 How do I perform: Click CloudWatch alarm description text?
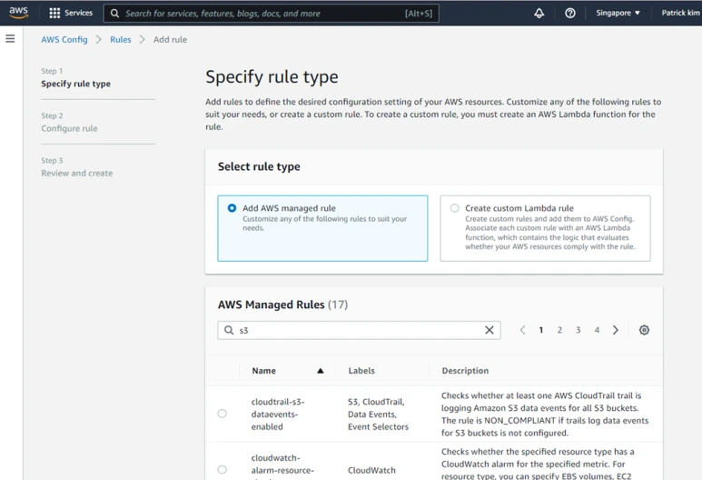[x=538, y=464]
